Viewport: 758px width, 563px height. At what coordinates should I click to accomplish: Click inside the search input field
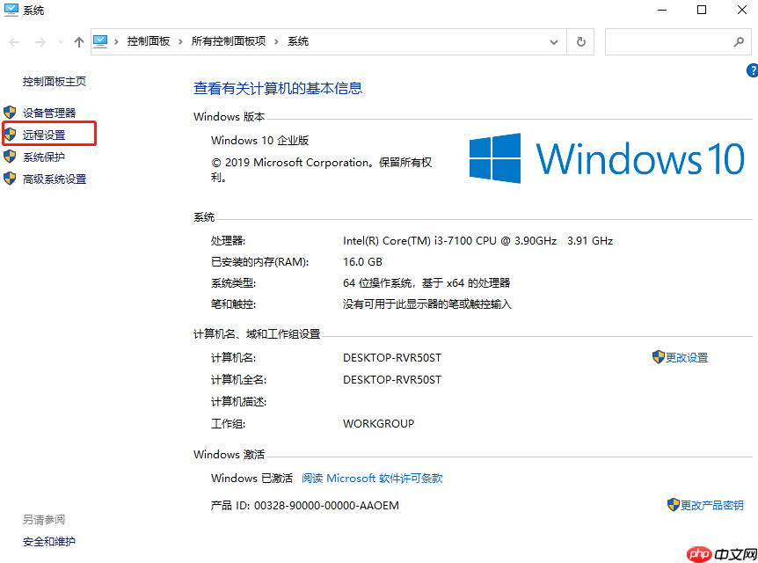668,41
